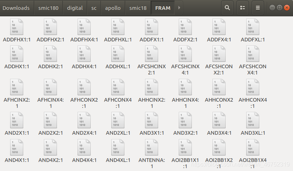Pick the AOI2BB1X1:1 binary file thumbnail

[185, 147]
